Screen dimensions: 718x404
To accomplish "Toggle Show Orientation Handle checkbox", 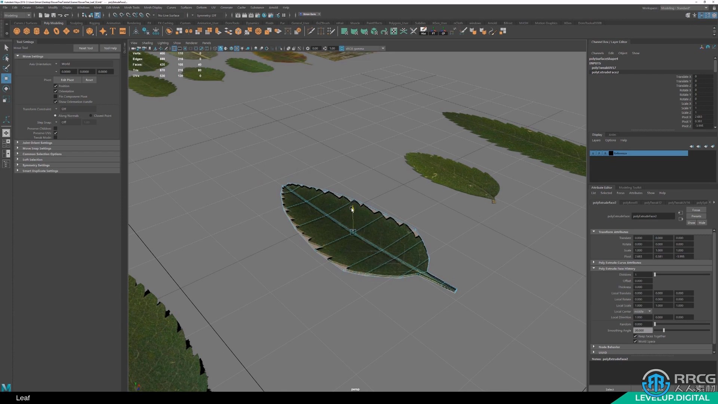I will tap(56, 102).
